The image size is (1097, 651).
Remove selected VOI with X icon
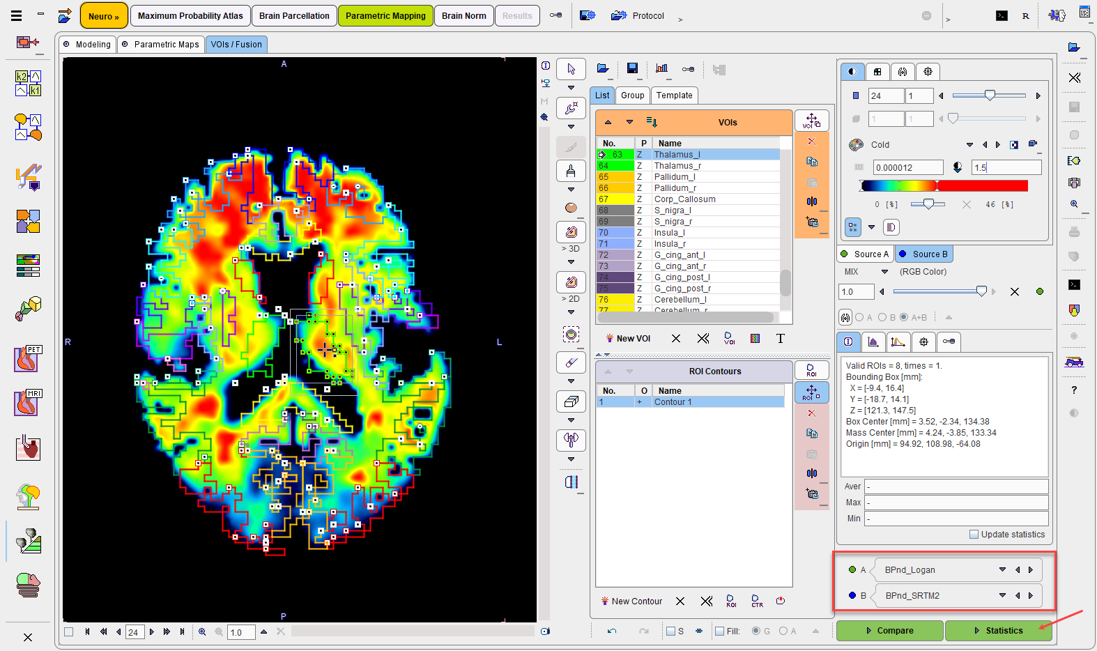(x=676, y=339)
